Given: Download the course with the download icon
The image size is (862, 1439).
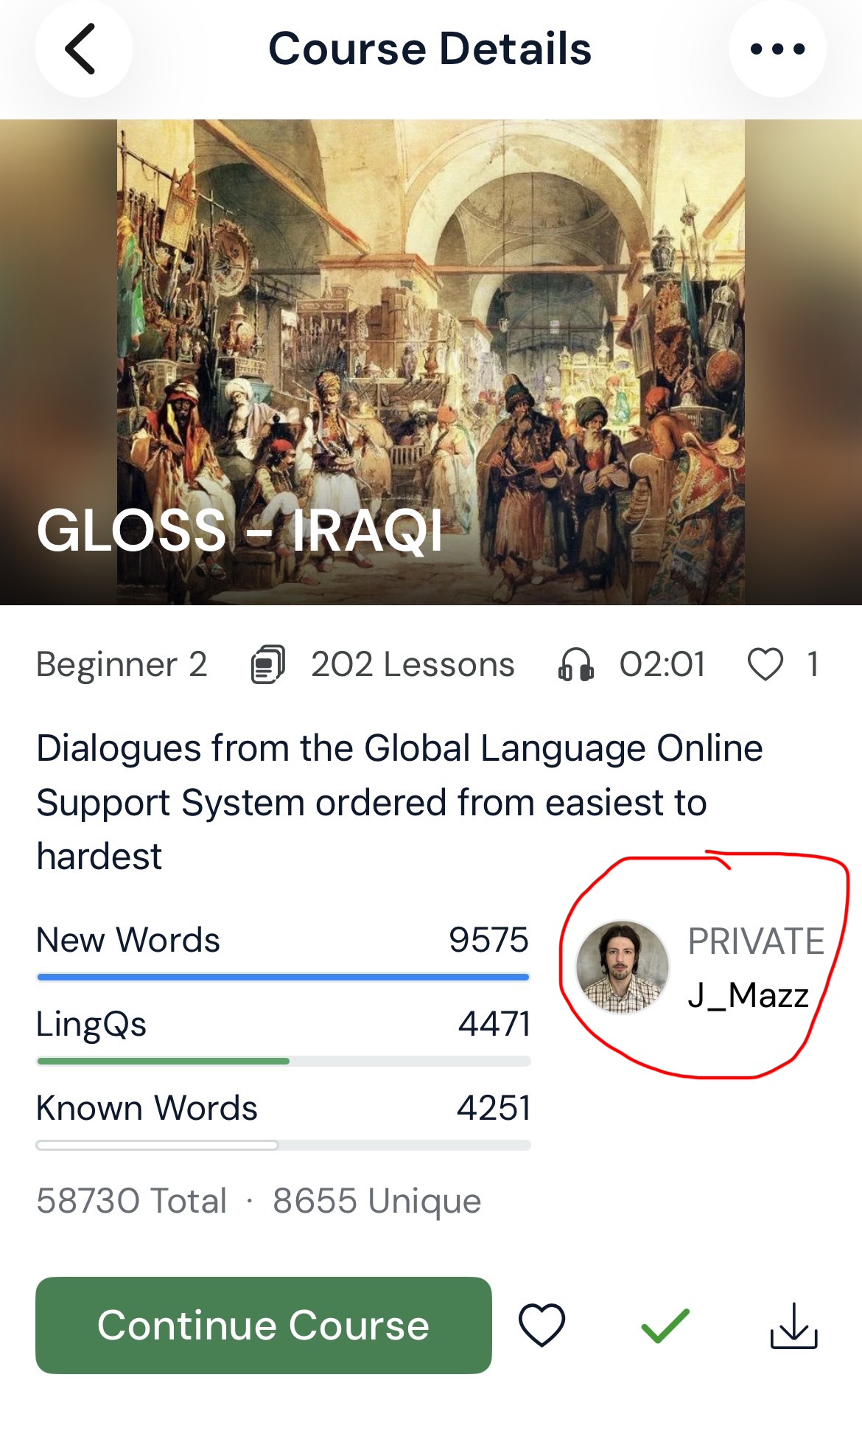Looking at the screenshot, I should (794, 1325).
